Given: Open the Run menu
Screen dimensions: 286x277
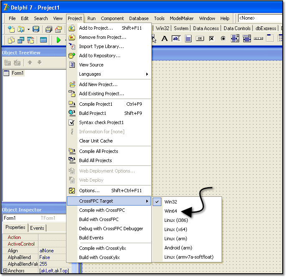Looking at the screenshot, I should pos(92,18).
